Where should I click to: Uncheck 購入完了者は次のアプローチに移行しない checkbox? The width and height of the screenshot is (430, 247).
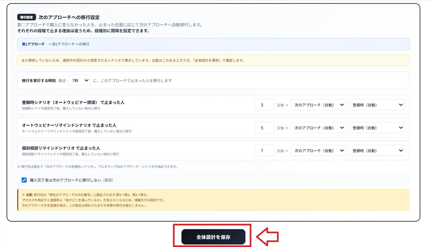24,180
